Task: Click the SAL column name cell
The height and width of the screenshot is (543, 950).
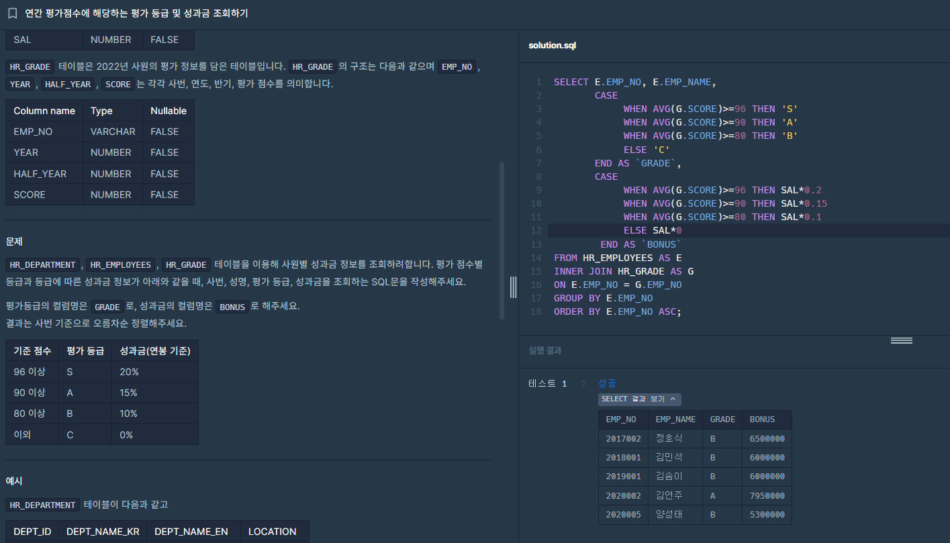Action: tap(44, 40)
